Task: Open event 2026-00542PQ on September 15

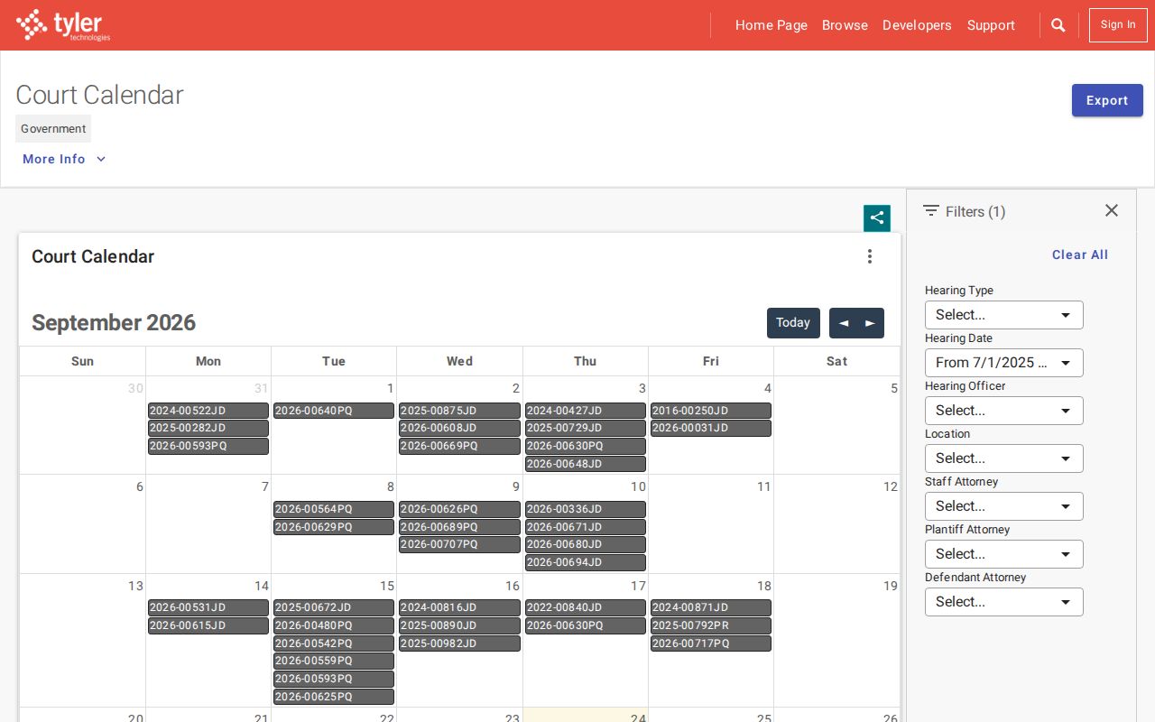Action: tap(334, 643)
